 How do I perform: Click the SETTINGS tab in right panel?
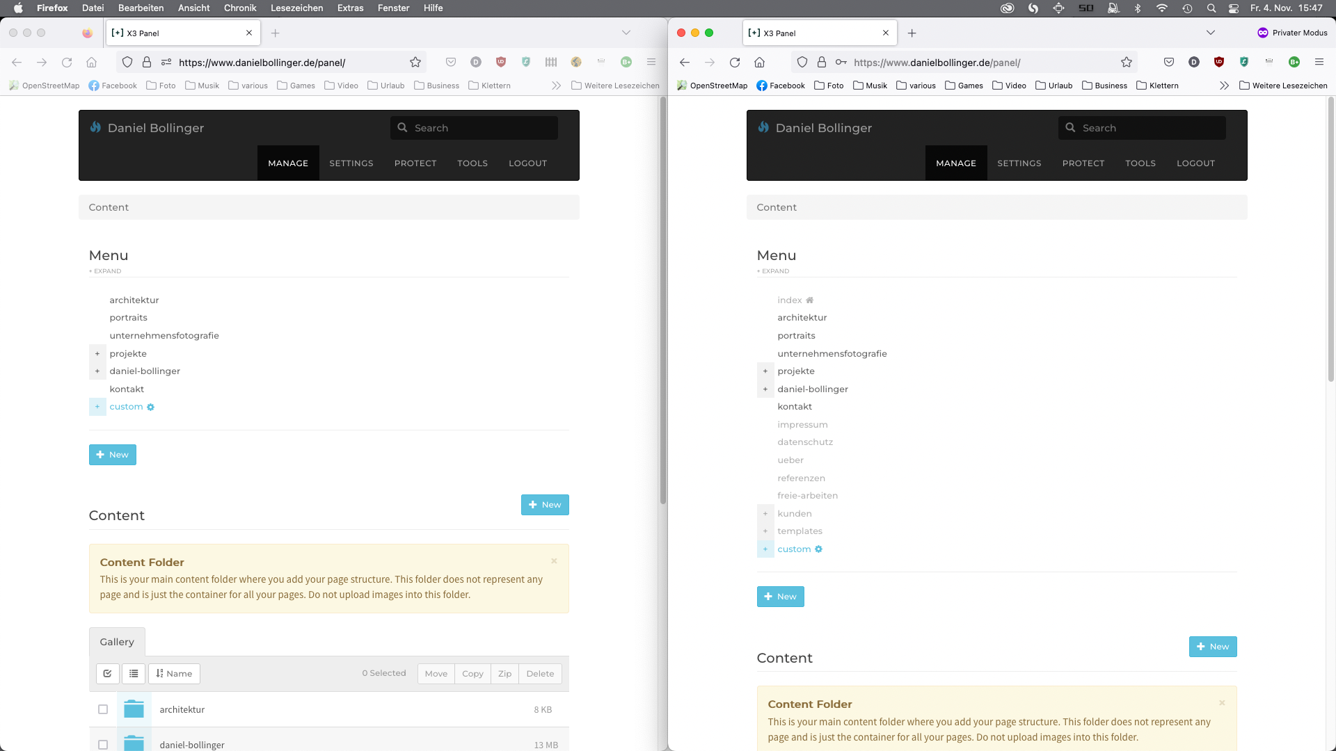1019,162
